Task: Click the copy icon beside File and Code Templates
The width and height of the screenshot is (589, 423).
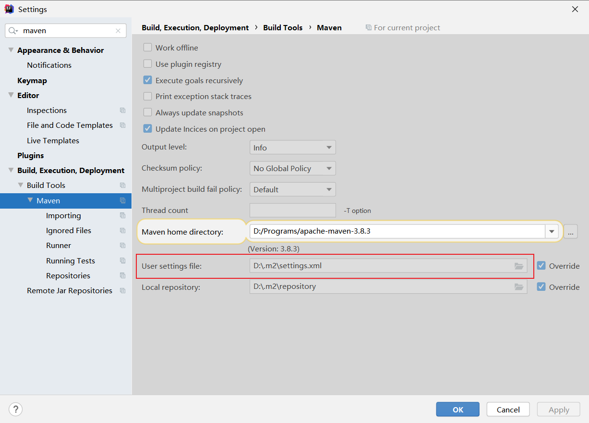Action: pos(122,125)
